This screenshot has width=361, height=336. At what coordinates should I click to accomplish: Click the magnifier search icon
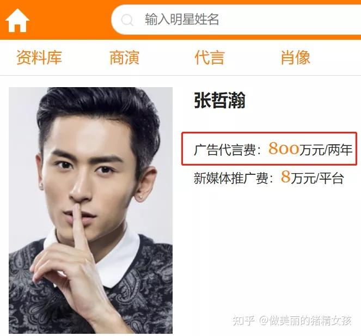point(127,20)
